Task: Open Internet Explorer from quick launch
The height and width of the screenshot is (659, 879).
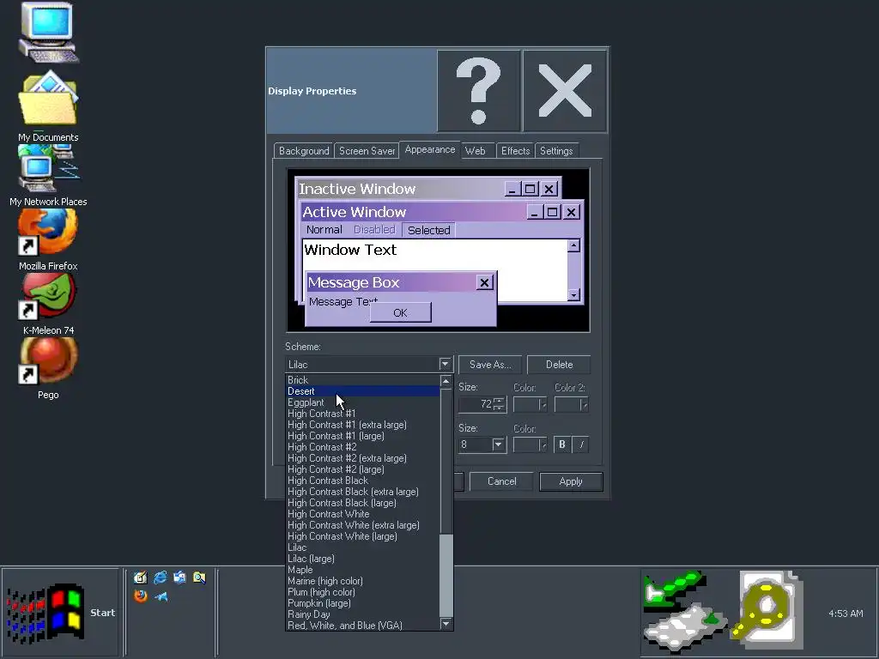Action: 161,577
